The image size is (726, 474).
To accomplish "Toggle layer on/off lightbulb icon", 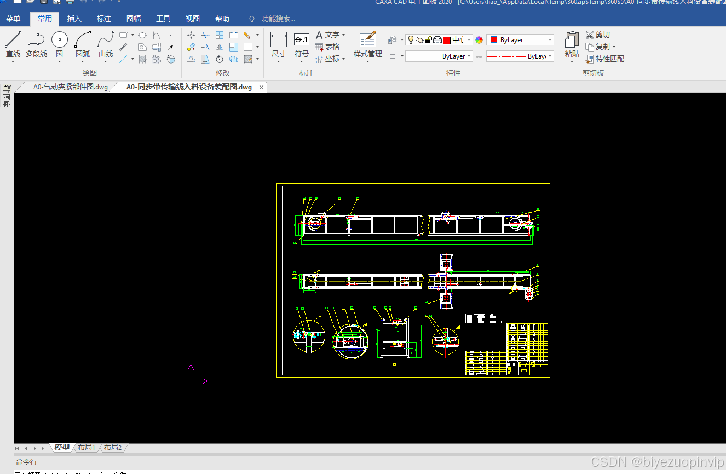I will click(411, 40).
